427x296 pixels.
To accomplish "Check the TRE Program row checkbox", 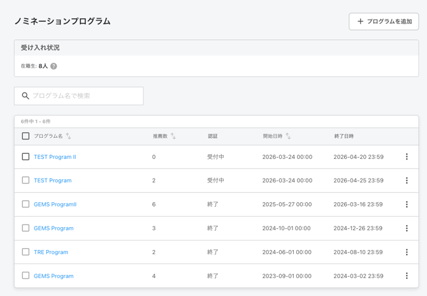I will click(x=25, y=252).
